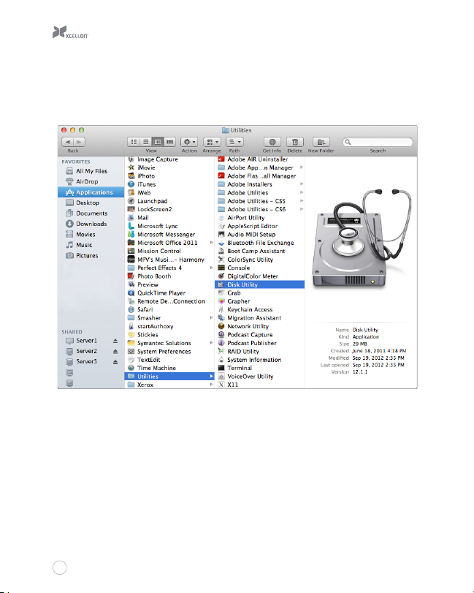
Task: Select VoiceOver Utility
Action: pyautogui.click(x=259, y=377)
